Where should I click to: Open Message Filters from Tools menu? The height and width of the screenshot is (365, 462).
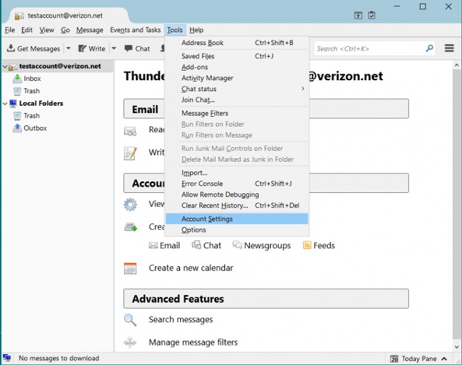[237, 113]
